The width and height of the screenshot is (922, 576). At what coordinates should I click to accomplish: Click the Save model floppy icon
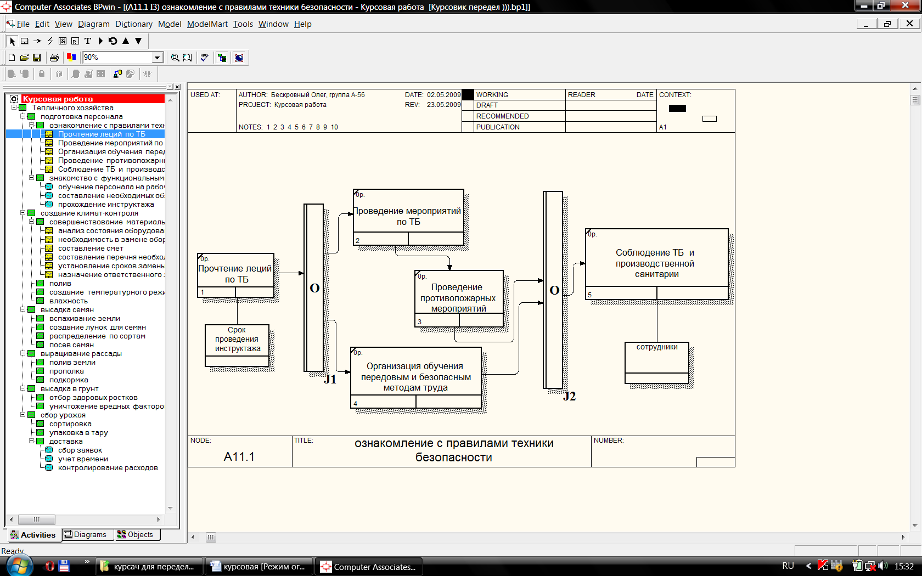coord(37,58)
